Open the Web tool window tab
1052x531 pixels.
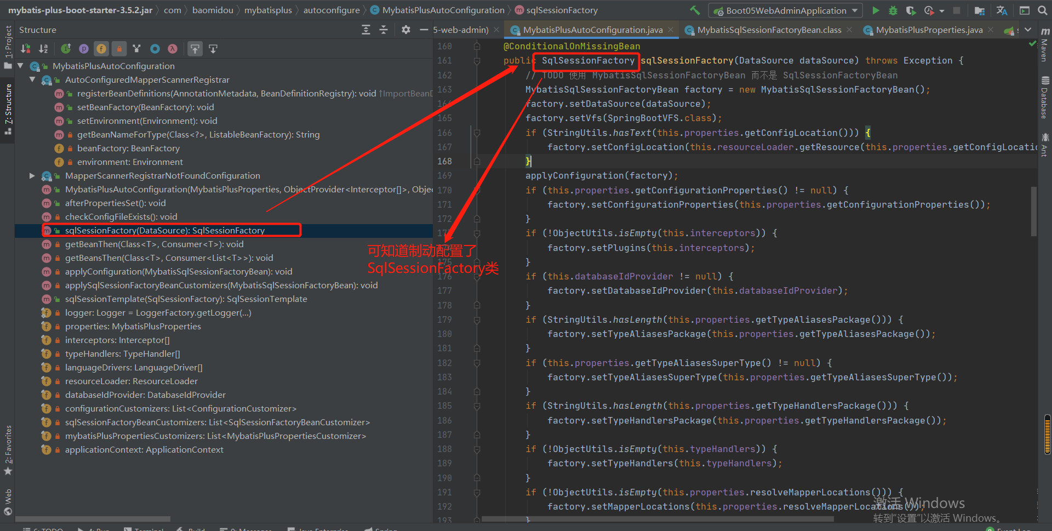pyautogui.click(x=8, y=502)
